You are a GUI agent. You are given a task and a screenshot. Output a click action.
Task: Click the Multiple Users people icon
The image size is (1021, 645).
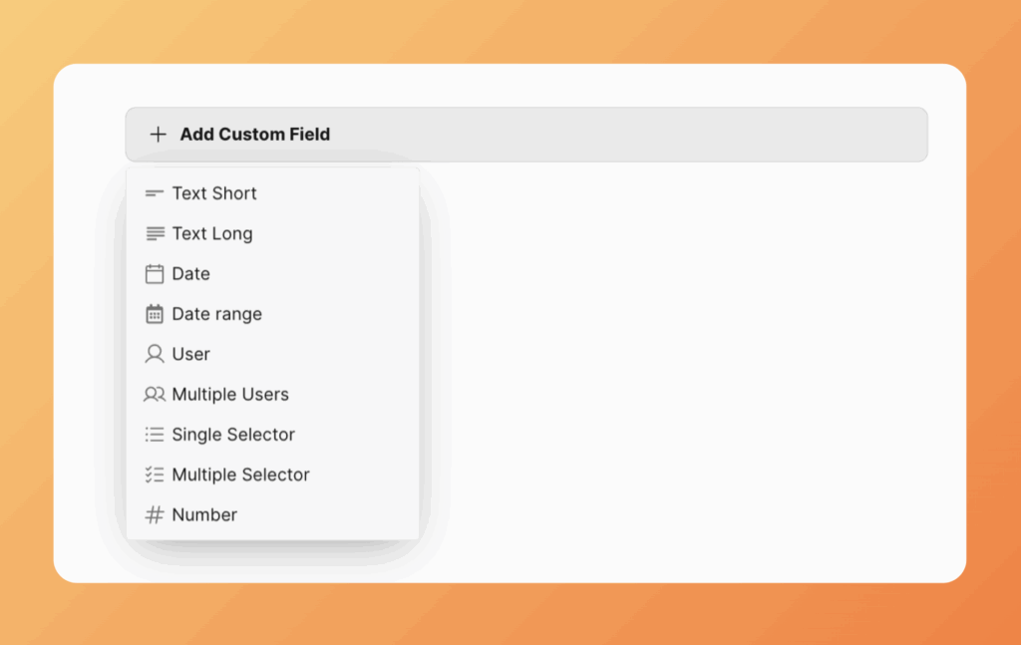click(155, 395)
